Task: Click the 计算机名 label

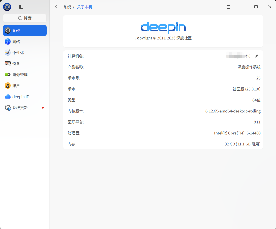Action: 76,56
